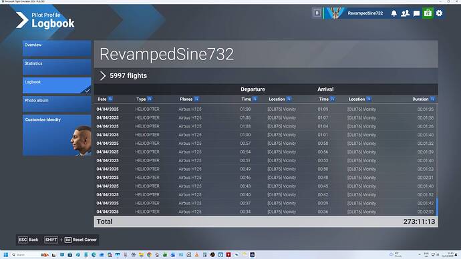Click duration "00:01:32" cell
Screen dimensions: 461x259
(426, 144)
